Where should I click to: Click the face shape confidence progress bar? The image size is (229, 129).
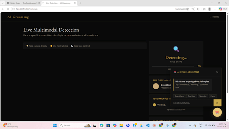(173, 66)
